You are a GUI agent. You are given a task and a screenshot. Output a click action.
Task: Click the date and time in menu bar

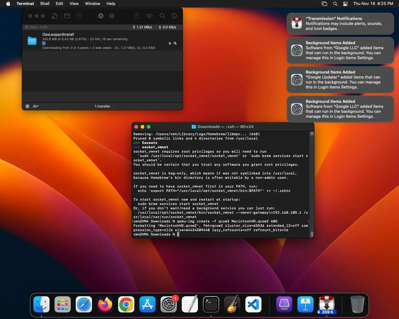[373, 4]
